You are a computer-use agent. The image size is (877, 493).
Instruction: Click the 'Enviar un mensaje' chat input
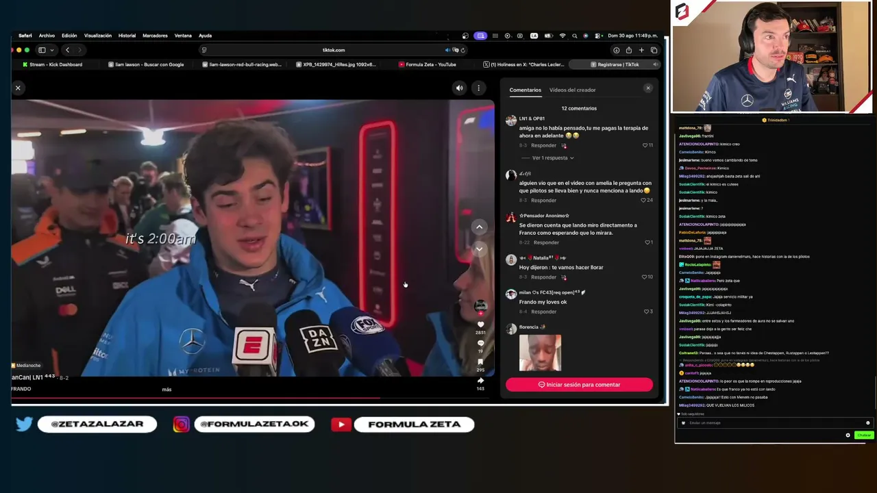(774, 422)
